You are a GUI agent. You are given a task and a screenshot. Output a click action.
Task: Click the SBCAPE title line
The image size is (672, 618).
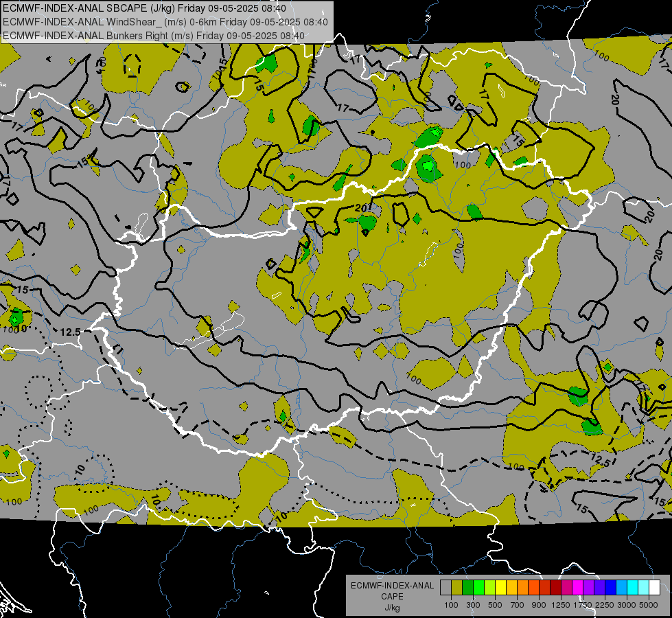click(x=144, y=8)
